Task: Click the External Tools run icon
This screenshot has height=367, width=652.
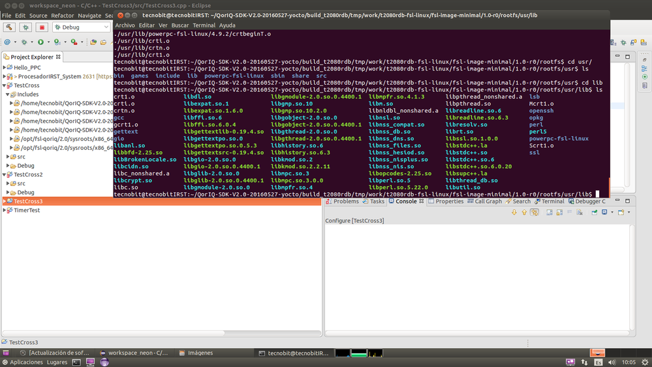Action: [x=74, y=42]
